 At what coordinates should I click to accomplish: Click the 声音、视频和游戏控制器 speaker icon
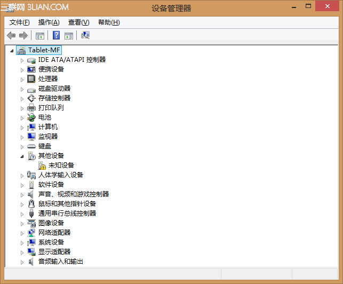point(30,194)
